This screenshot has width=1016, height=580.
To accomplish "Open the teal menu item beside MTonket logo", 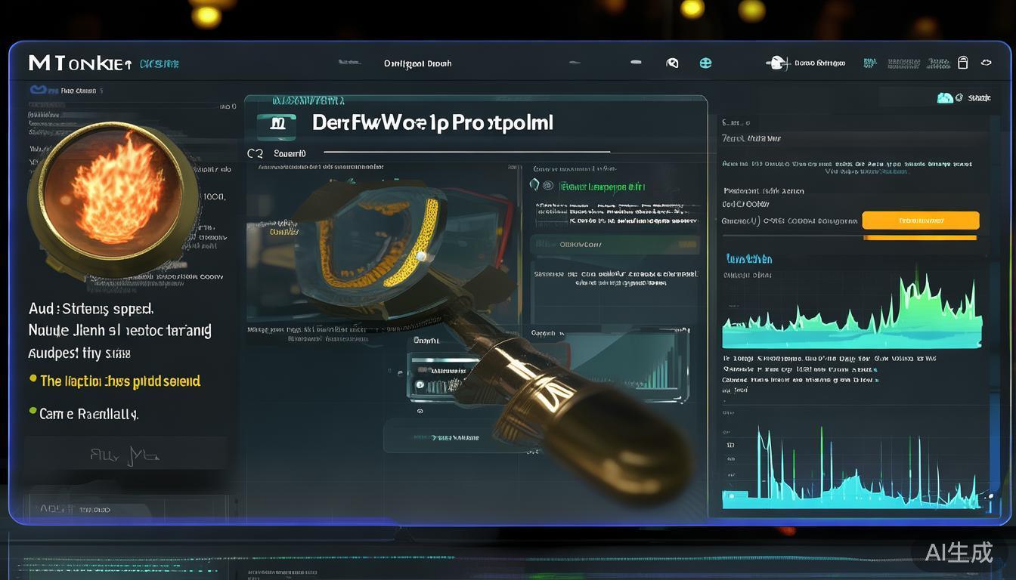I will tap(159, 64).
